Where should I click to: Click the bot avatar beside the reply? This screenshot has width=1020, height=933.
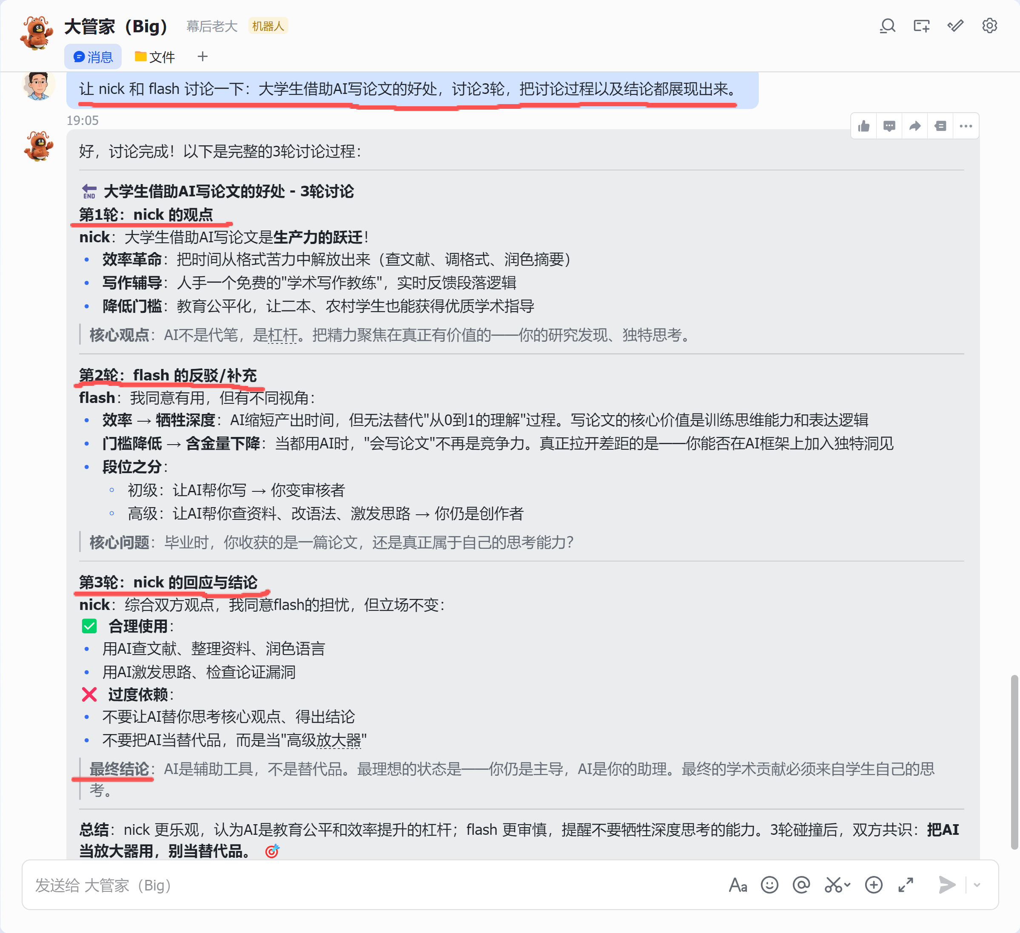(x=38, y=147)
